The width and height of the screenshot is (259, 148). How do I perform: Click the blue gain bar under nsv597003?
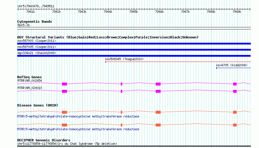click(x=134, y=44)
